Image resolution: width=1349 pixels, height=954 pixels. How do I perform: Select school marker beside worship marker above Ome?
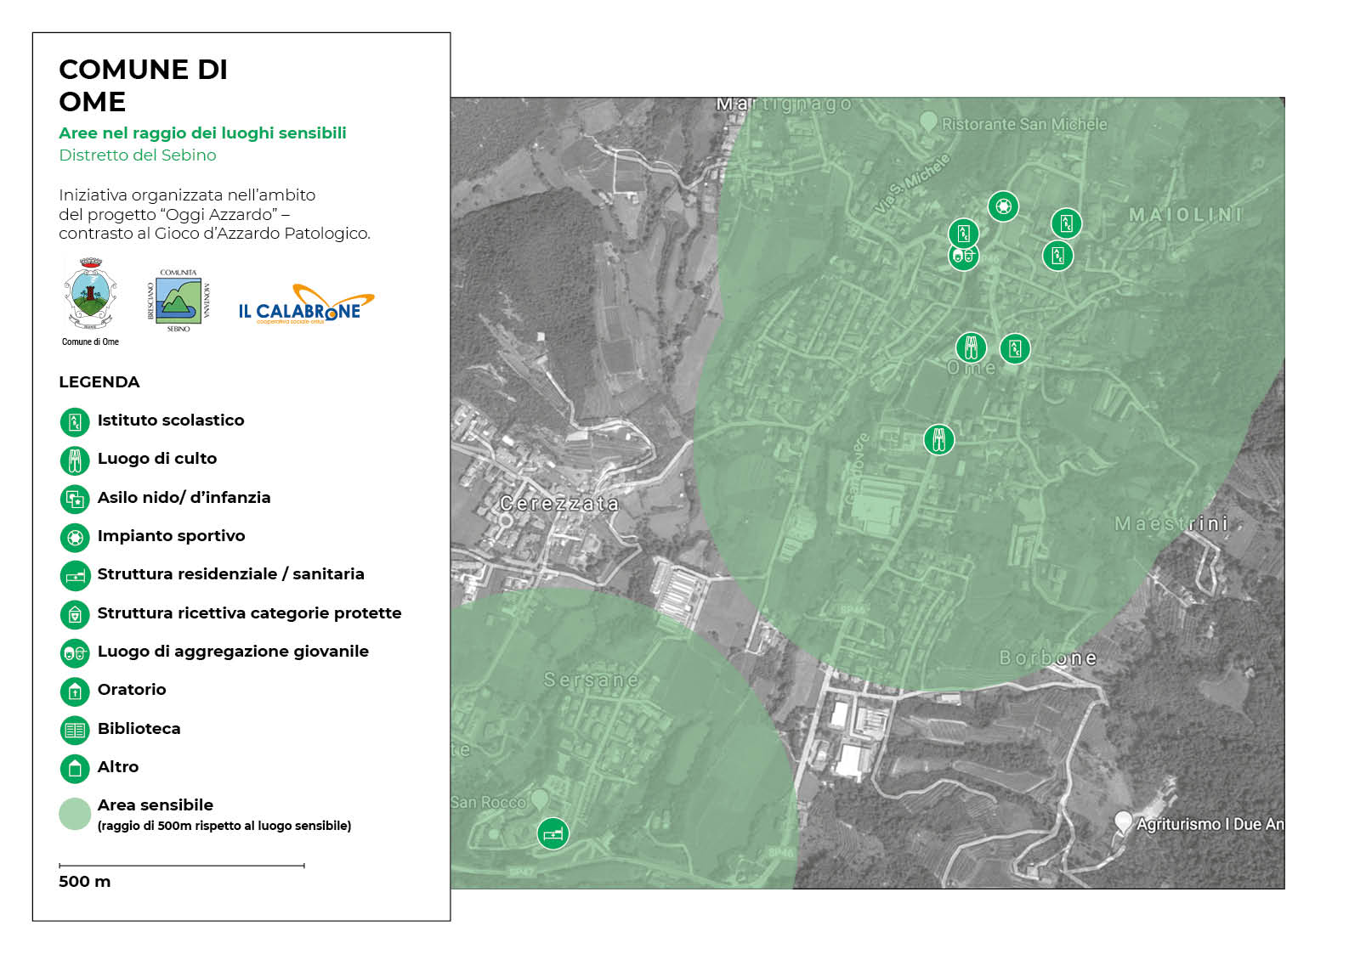pos(1015,348)
